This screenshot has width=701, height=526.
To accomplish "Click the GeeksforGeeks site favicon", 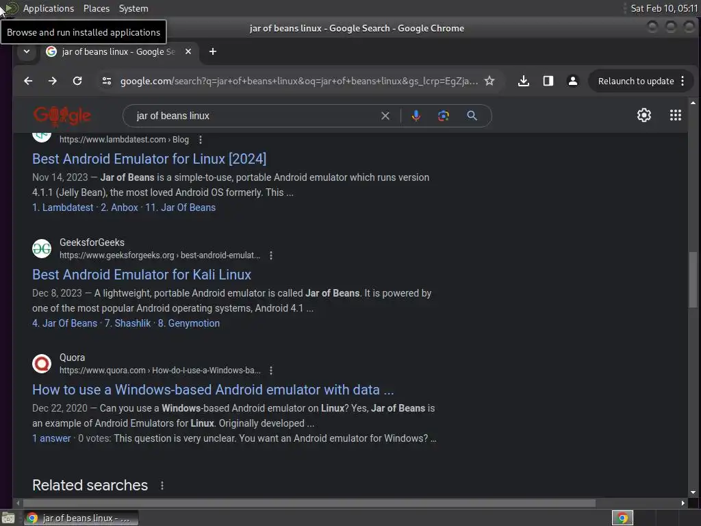I will [42, 249].
